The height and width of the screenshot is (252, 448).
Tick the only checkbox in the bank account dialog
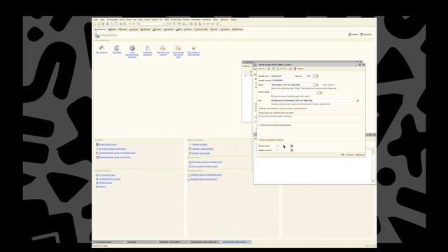tap(260, 125)
